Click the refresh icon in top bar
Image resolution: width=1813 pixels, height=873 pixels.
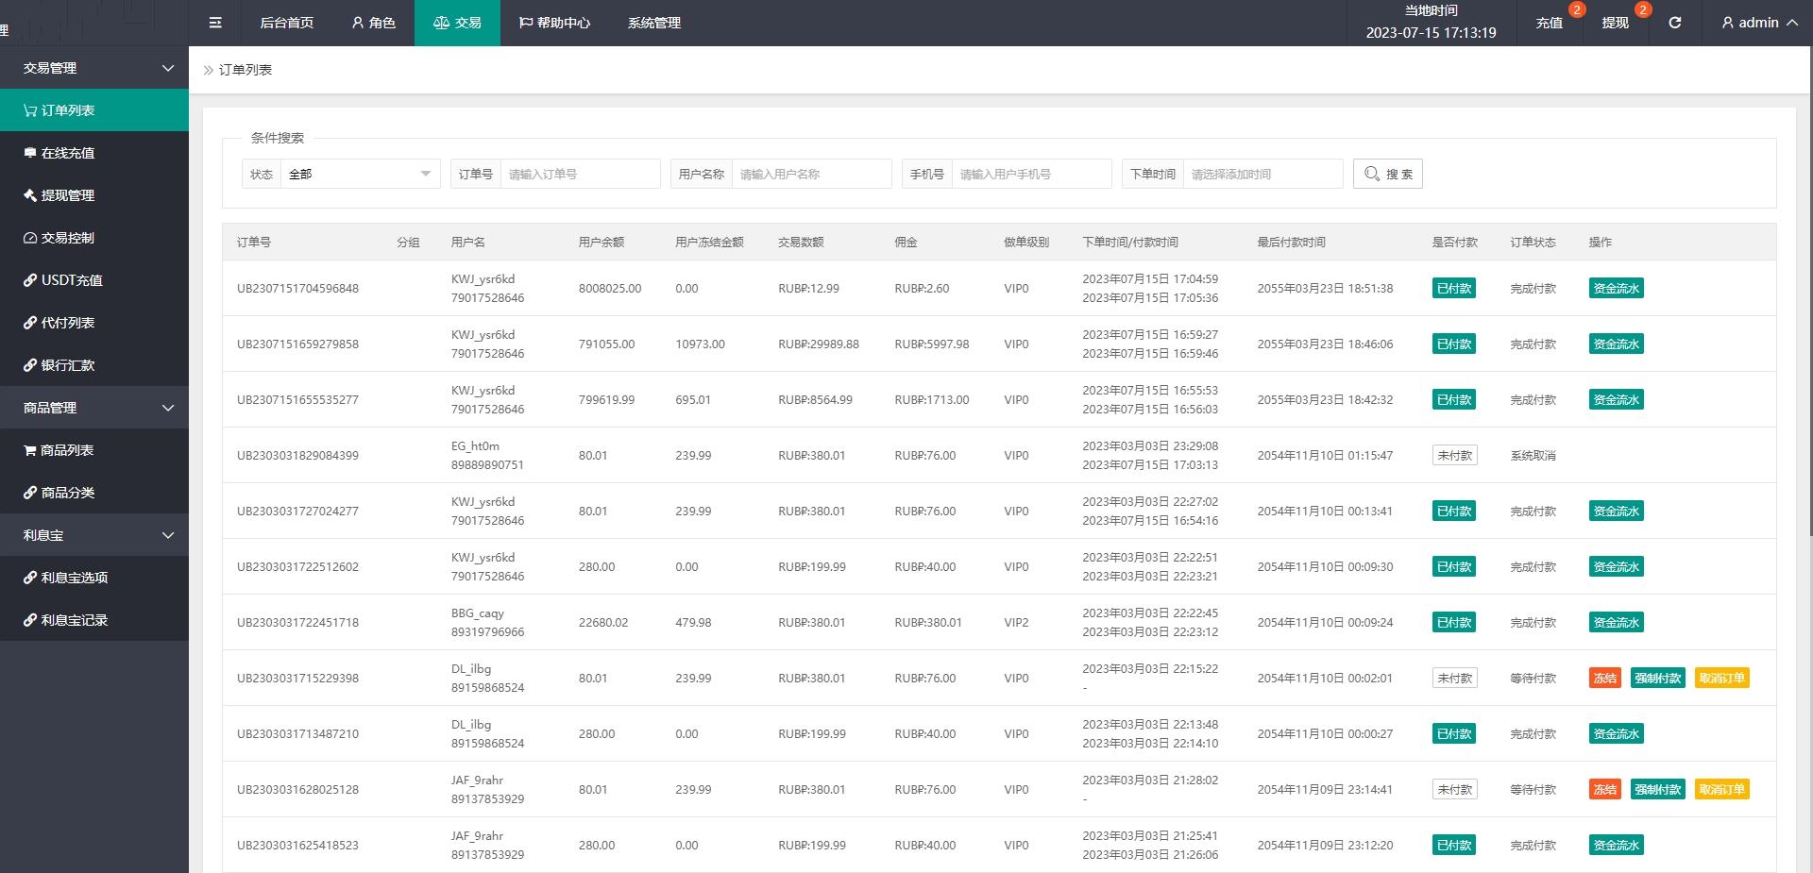pyautogui.click(x=1674, y=23)
